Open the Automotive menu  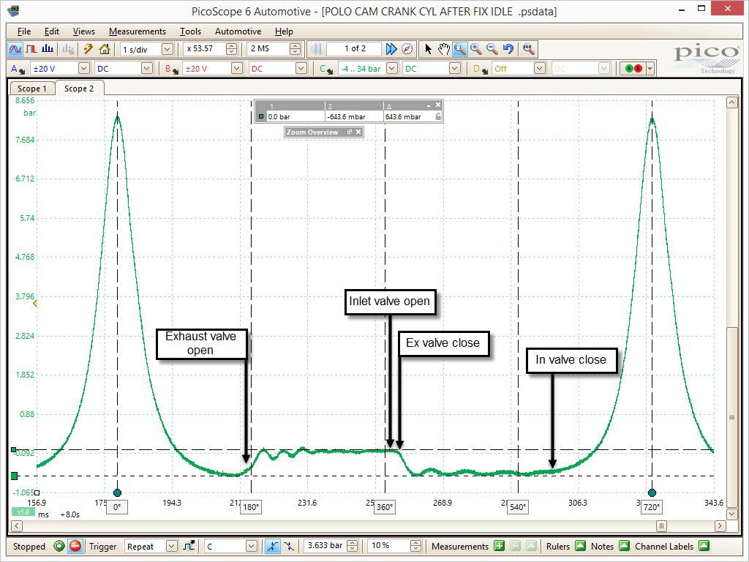(238, 31)
